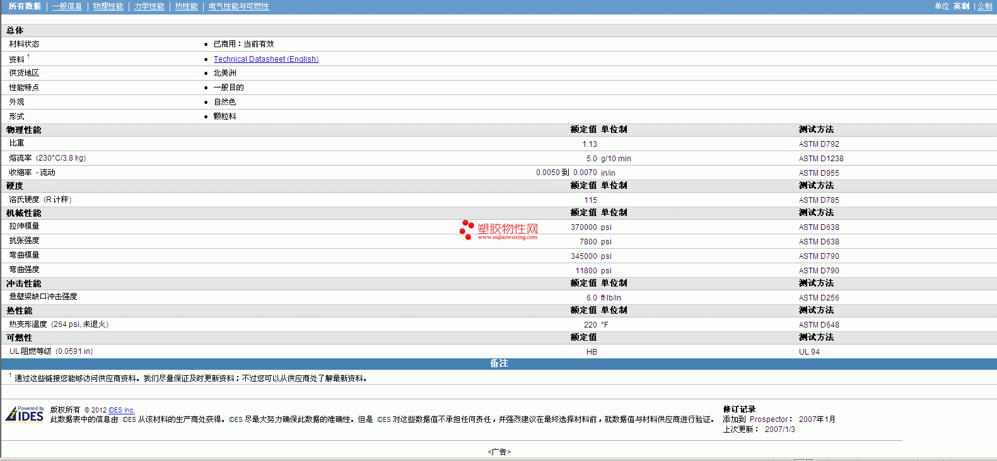
Task: Click the IDES logo icon
Action: 25,414
